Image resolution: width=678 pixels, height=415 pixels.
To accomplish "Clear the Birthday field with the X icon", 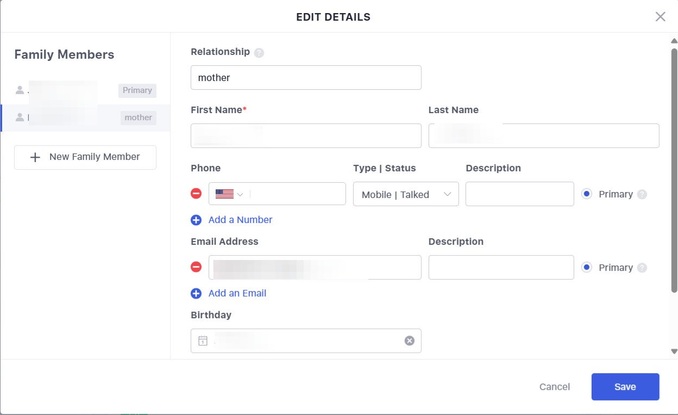I will pos(409,340).
